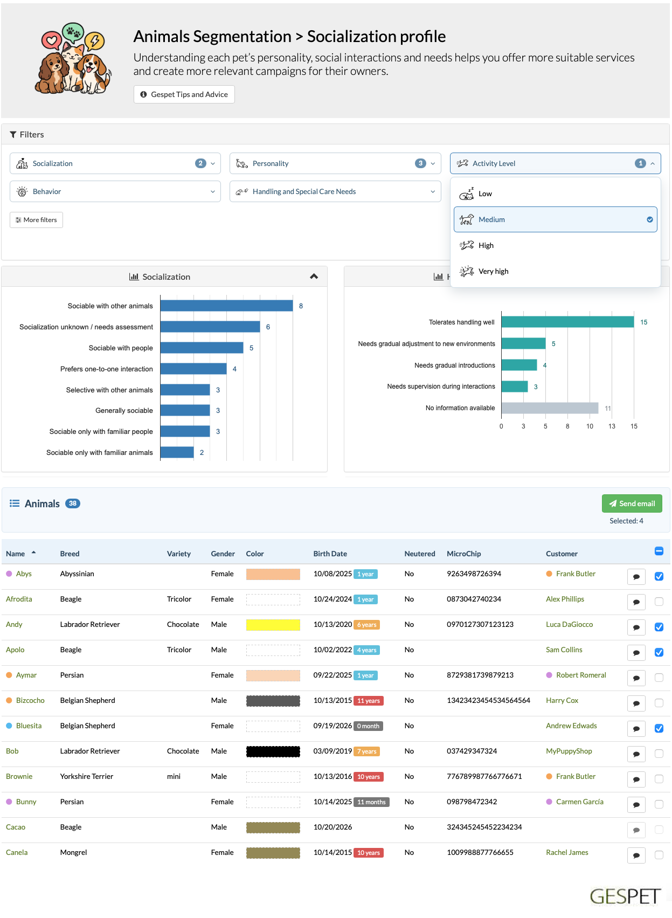This screenshot has height=918, width=672.
Task: Check the Afrodita row checkbox
Action: 659,602
